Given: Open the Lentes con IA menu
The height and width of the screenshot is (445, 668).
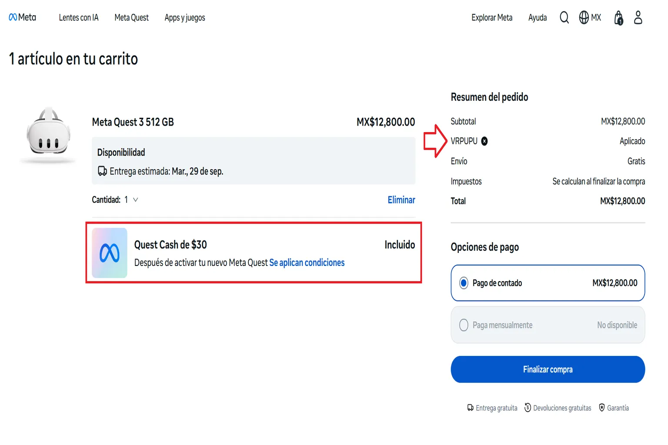Looking at the screenshot, I should coord(79,18).
